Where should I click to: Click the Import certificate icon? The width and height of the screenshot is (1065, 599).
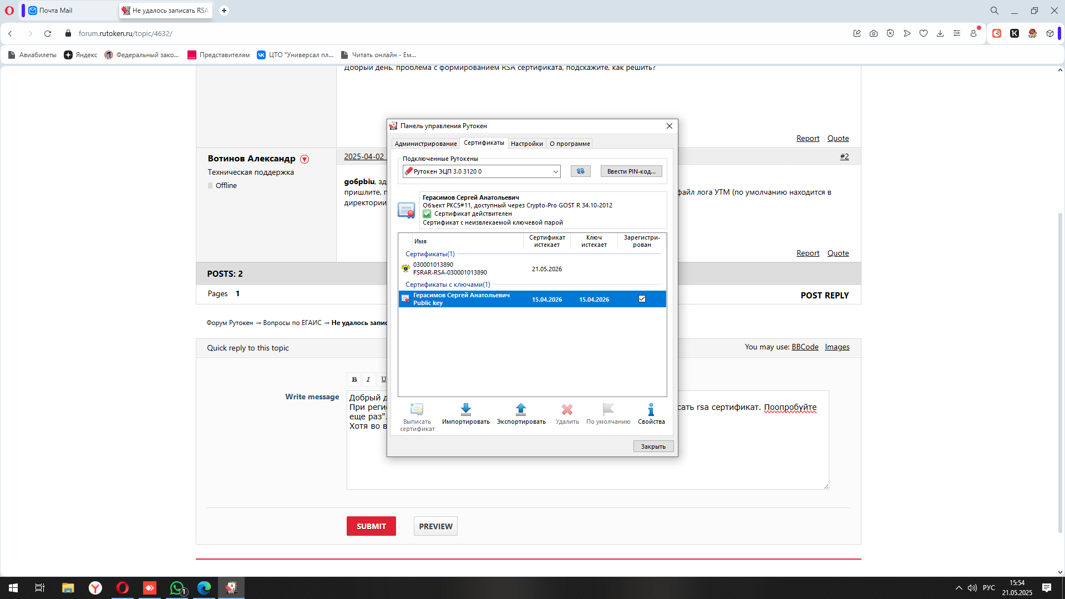[466, 409]
